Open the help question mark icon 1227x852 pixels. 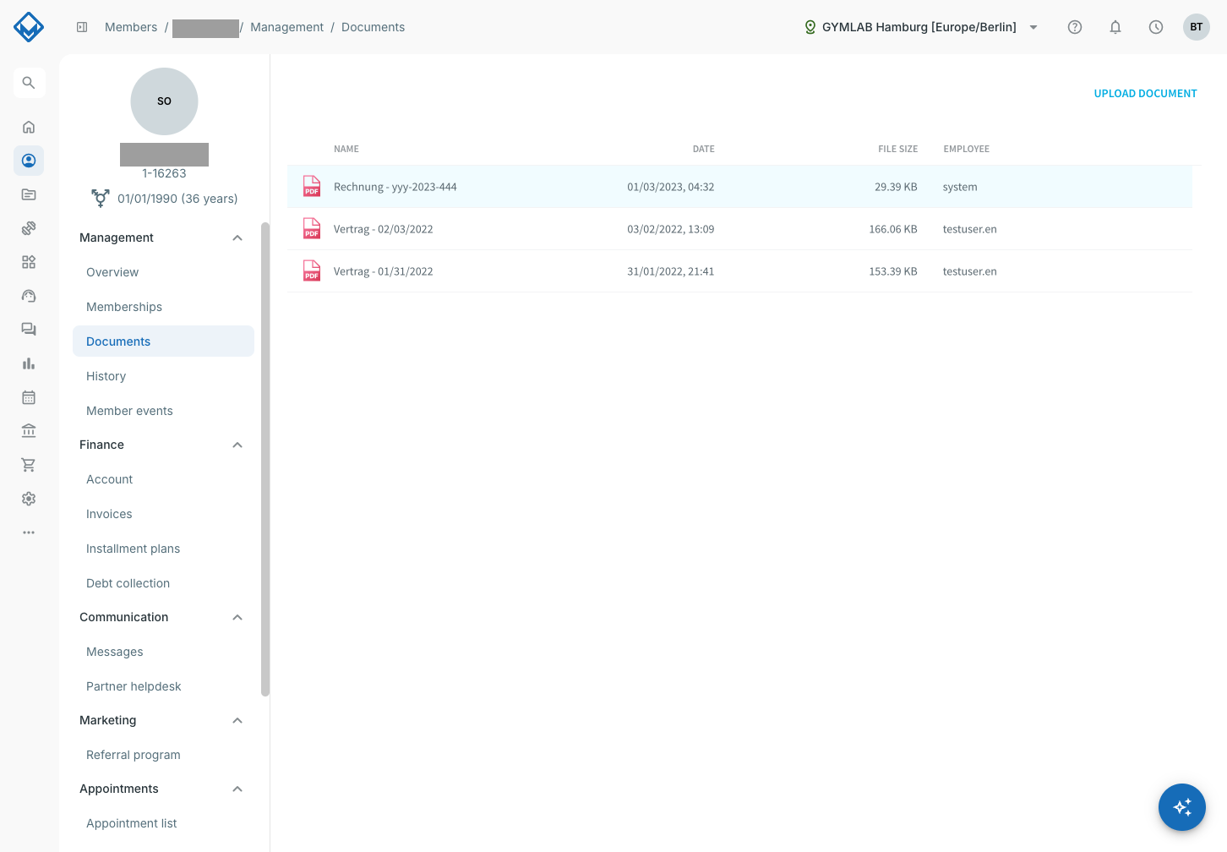pos(1075,27)
